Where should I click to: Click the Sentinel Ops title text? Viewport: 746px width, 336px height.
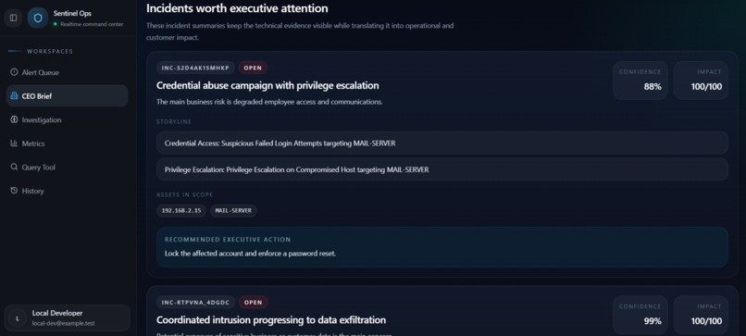point(72,13)
